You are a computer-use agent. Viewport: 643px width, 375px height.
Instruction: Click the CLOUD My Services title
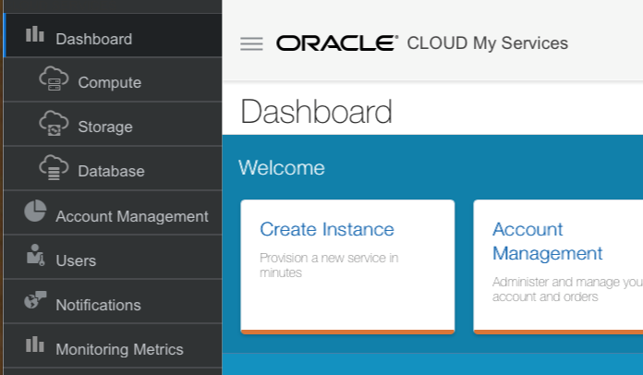[x=487, y=43]
